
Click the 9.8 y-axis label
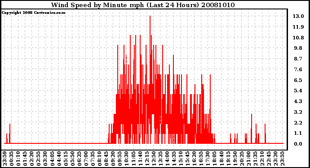298,48
